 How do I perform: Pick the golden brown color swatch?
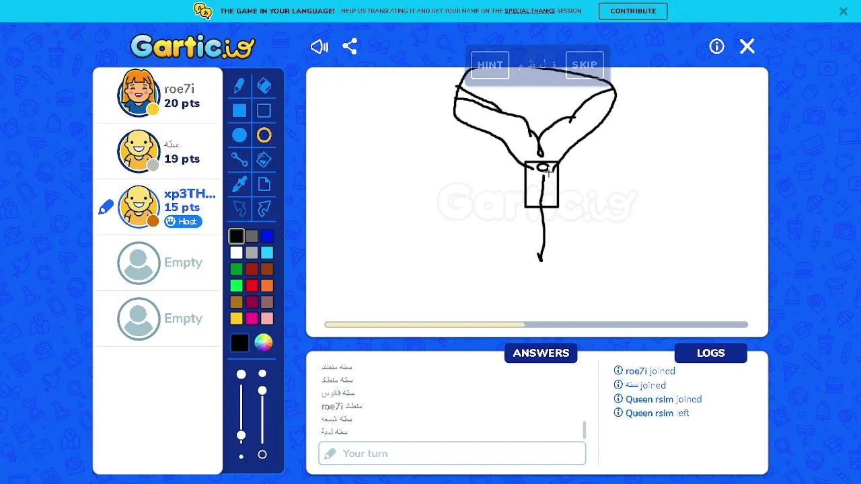pos(236,302)
